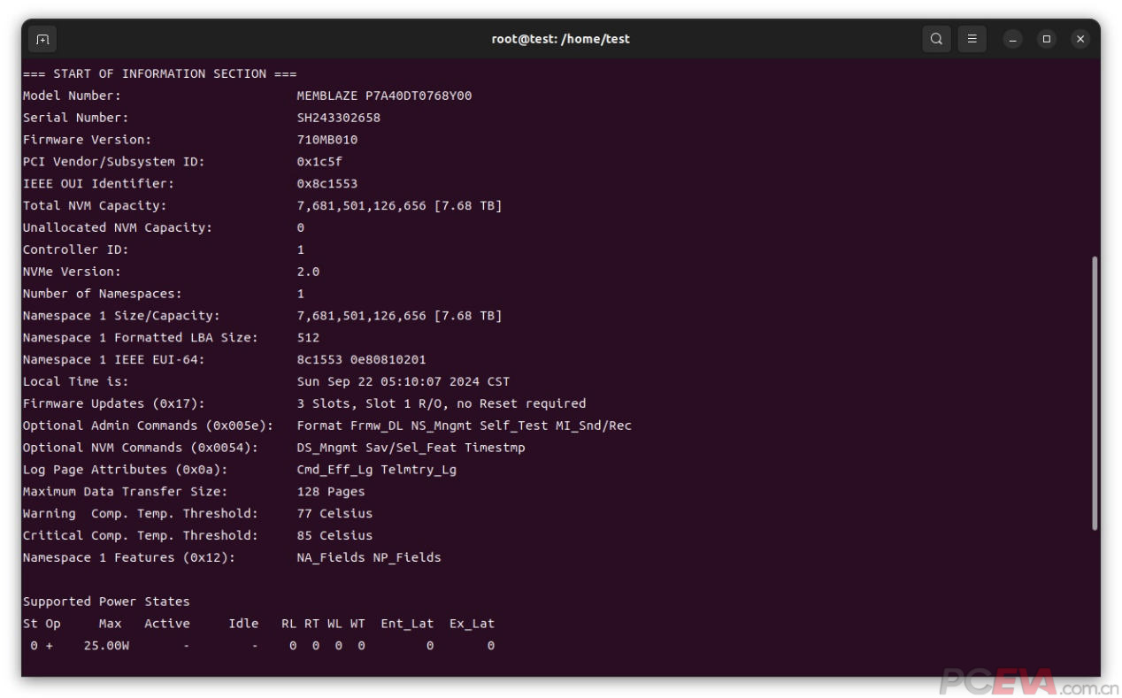The height and width of the screenshot is (698, 1122).
Task: Click the Serial Number: label
Action: (x=75, y=118)
